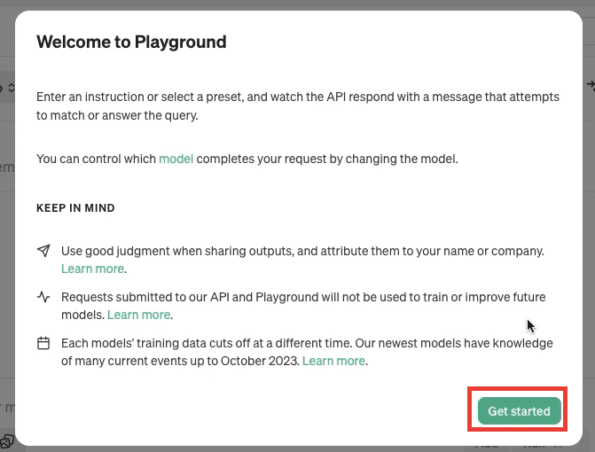The height and width of the screenshot is (452, 595).
Task: Open Learn more link after October 2023
Action: coord(333,361)
